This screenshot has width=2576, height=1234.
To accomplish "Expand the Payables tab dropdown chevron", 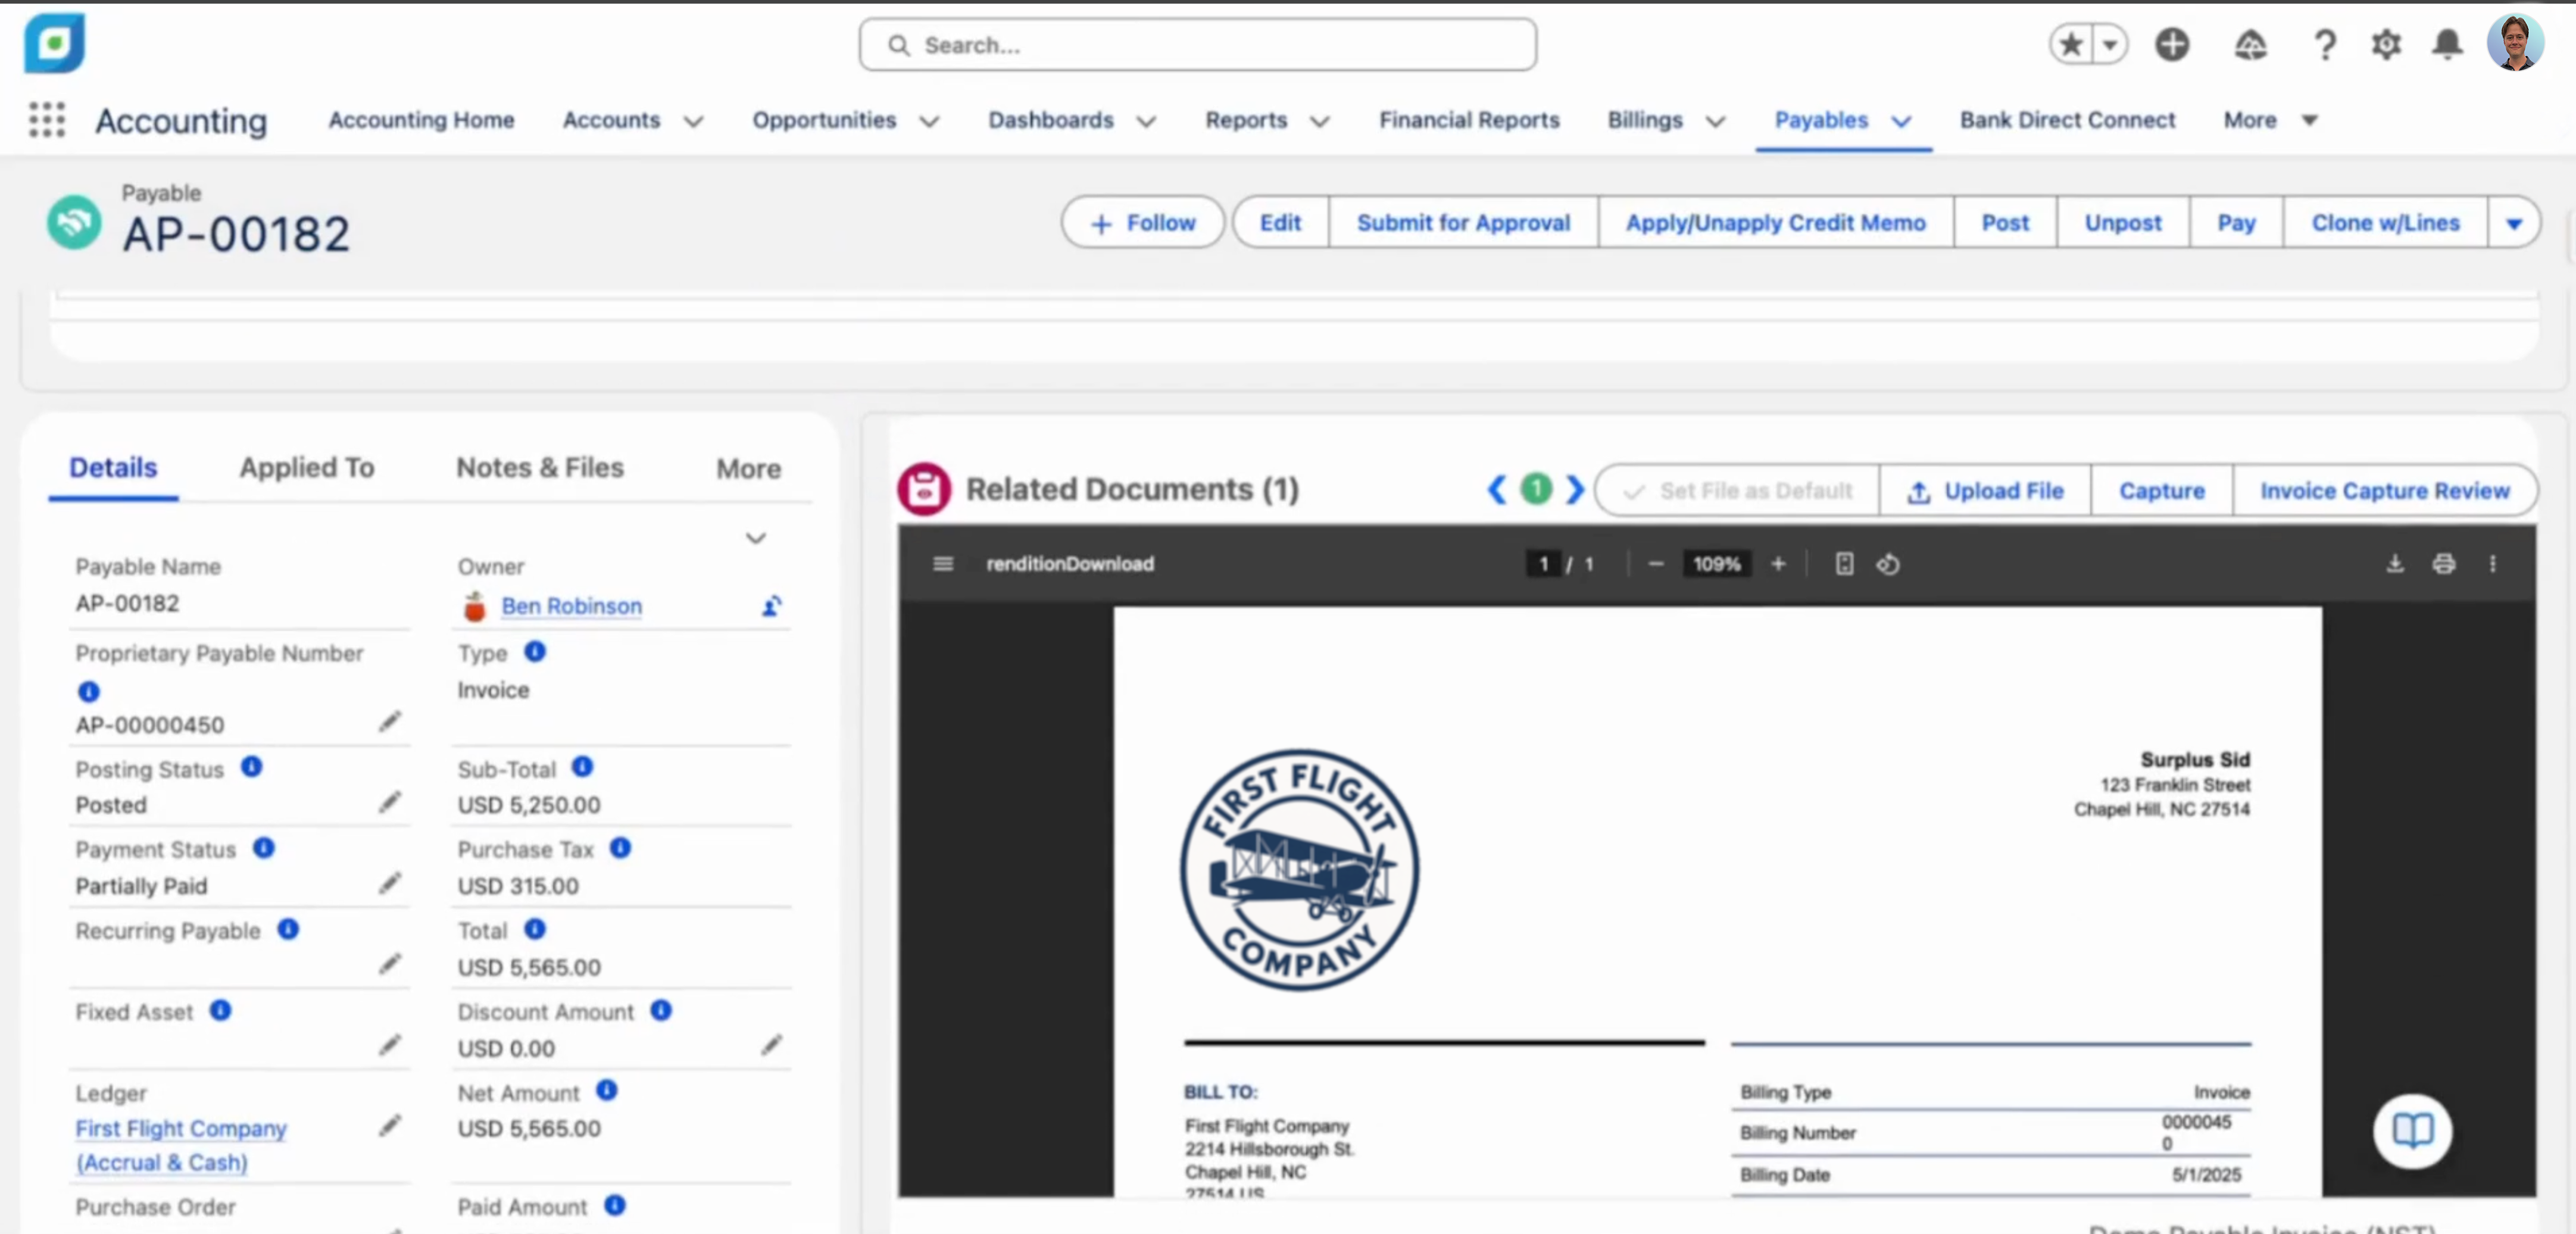I will [1901, 121].
